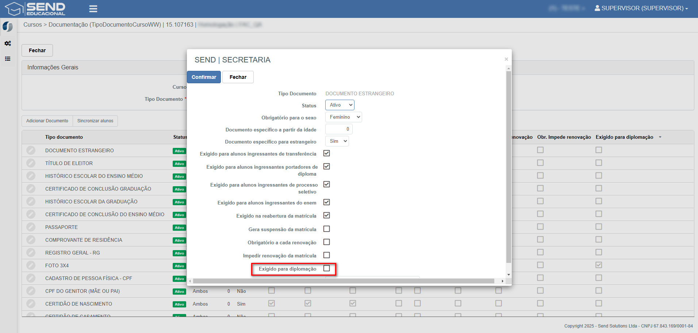The image size is (698, 333).
Task: Edit icon for TÍTULO DE ELEITOR row
Action: coord(31,163)
